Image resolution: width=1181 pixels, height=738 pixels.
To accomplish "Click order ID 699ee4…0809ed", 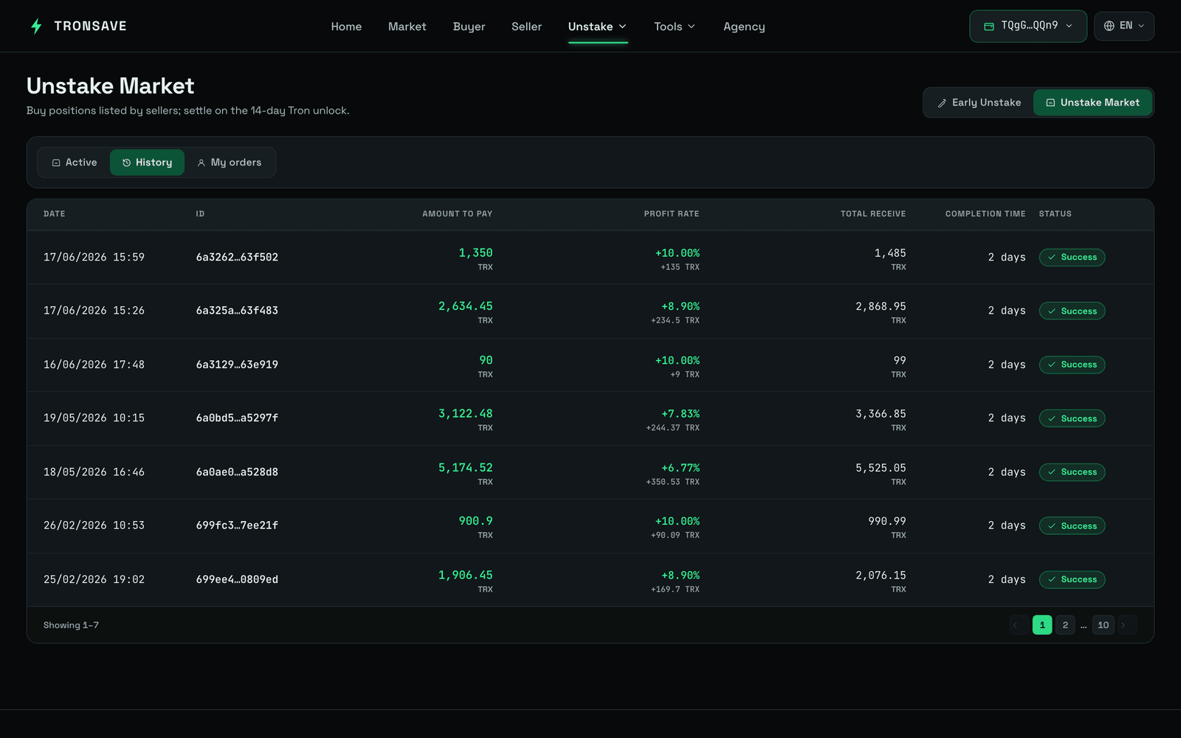I will point(237,579).
